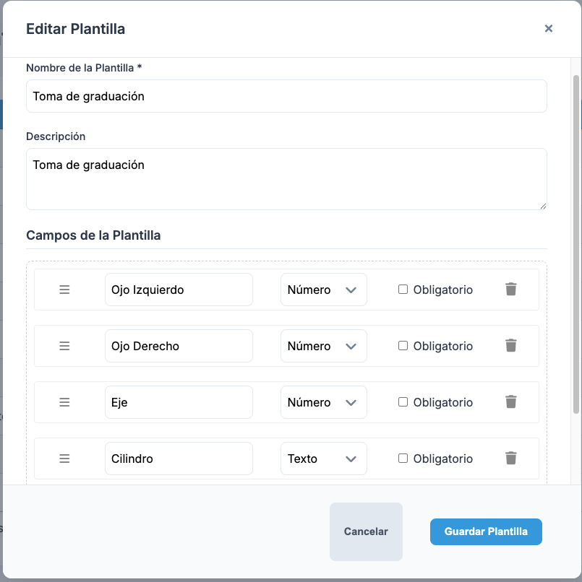
Task: Delete the Ojo Izquierdo field with trash icon
Action: 510,289
